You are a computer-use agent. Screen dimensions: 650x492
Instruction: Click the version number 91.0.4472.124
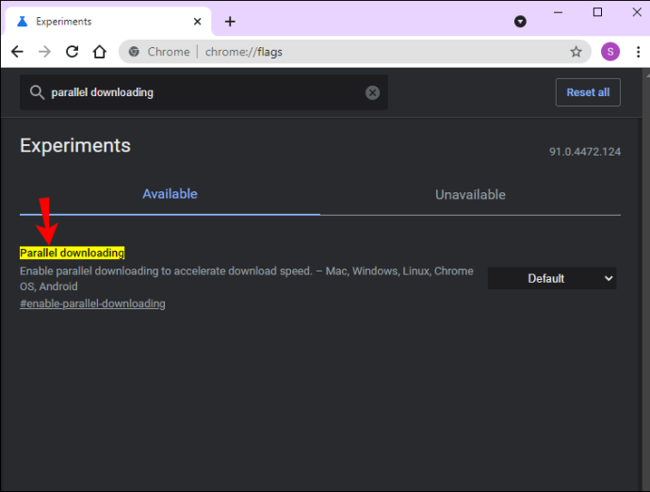point(585,152)
